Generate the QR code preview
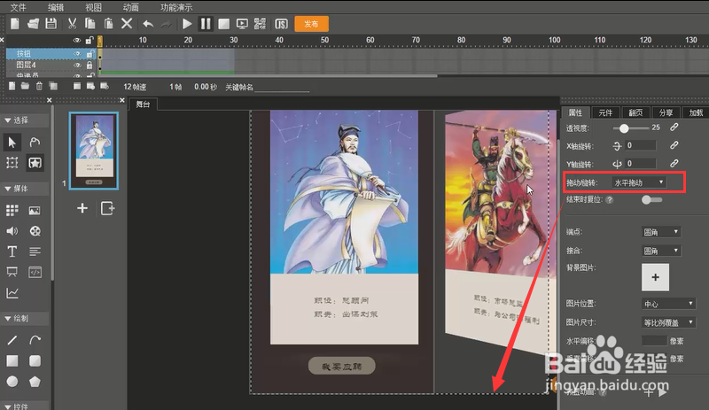This screenshot has height=410, width=709. (x=260, y=24)
